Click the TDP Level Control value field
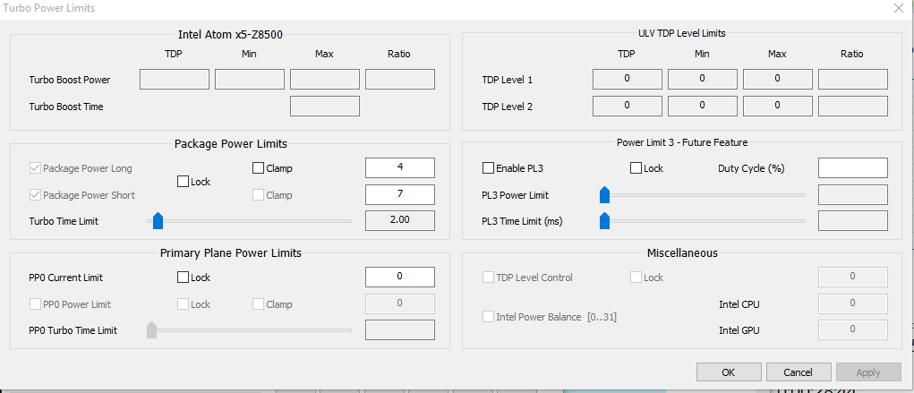The height and width of the screenshot is (393, 914). pyautogui.click(x=853, y=277)
